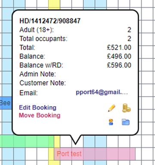
Task: Click the Move Booking link
Action: (40, 115)
